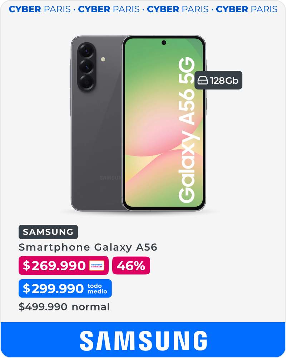Click the Galaxy A56 5G screen text
Screen dimensions: 286x358
[187, 130]
